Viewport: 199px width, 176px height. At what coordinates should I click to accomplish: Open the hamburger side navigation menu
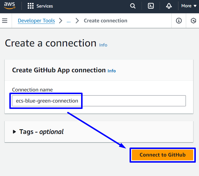click(x=5, y=21)
